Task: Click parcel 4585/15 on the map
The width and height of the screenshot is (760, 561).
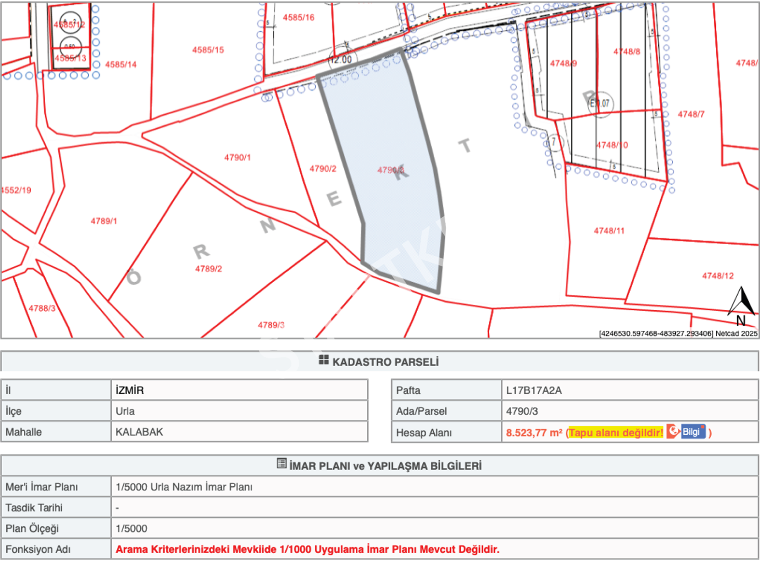Action: point(208,50)
